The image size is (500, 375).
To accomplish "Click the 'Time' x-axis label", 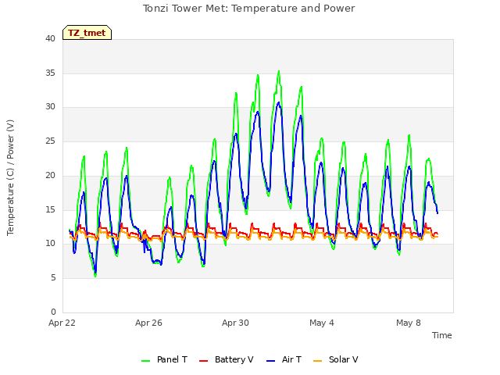I will [x=441, y=335].
